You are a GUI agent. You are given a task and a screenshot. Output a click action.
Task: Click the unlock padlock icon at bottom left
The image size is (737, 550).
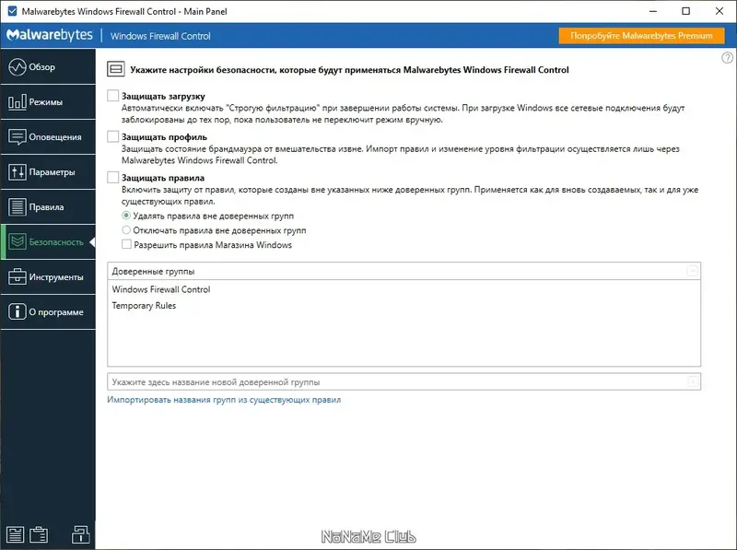[x=78, y=533]
